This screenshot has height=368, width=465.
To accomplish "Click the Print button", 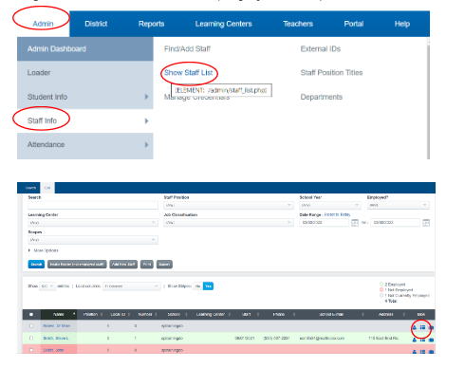I will [147, 265].
